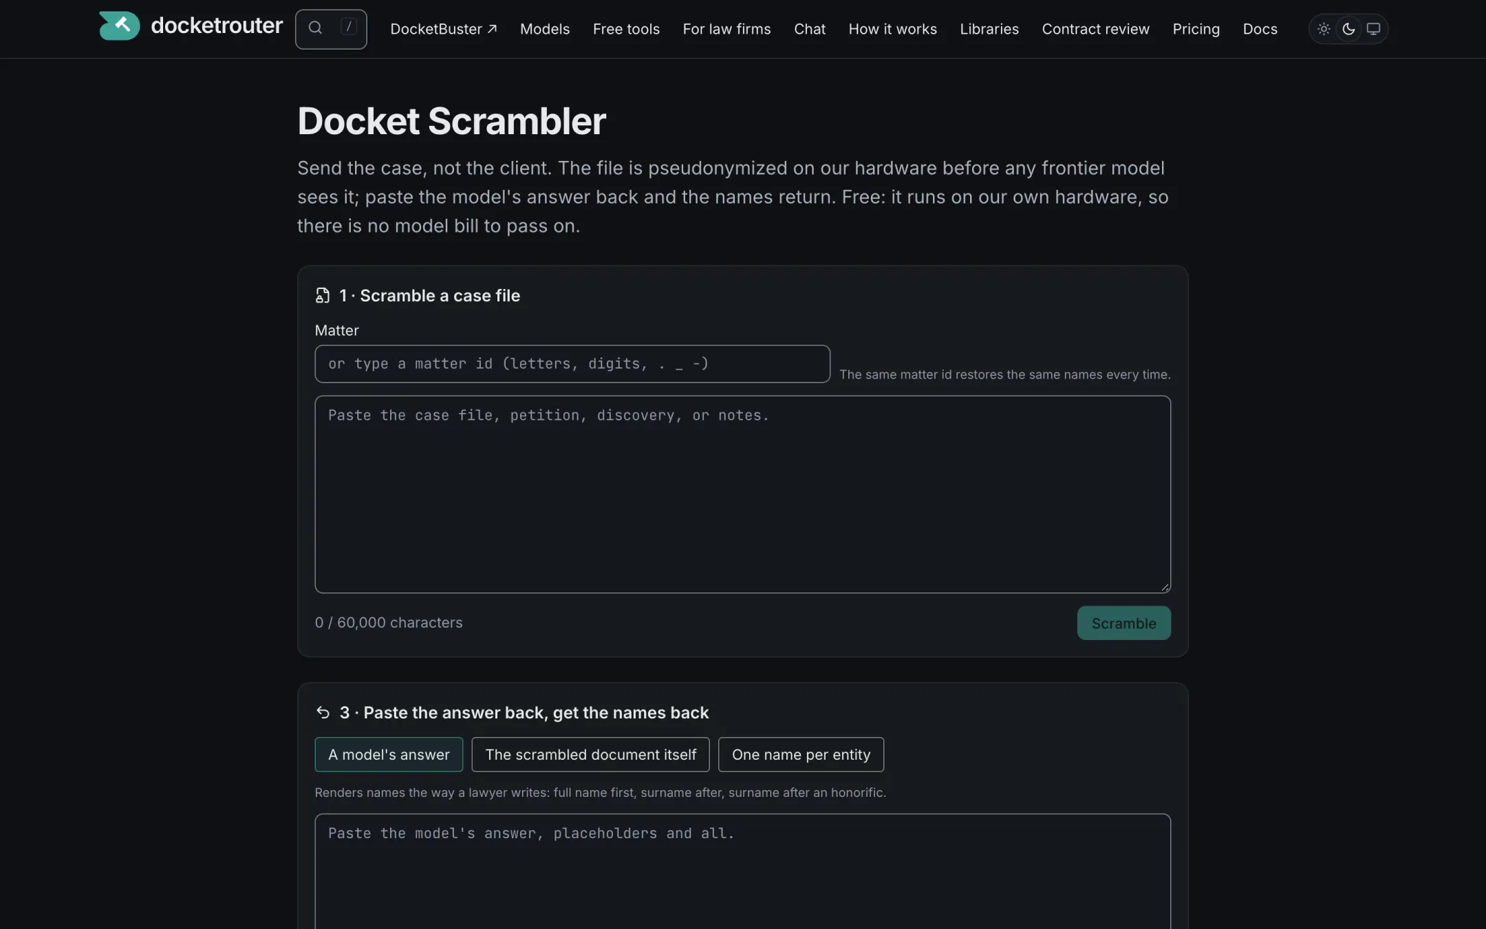Click the docketrouter brand name text
Screen dimensions: 1486x929
pyautogui.click(x=217, y=25)
